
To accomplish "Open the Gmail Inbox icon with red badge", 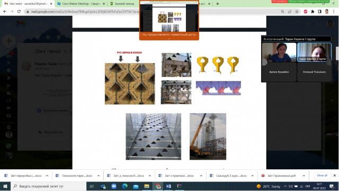I will 9,54.
